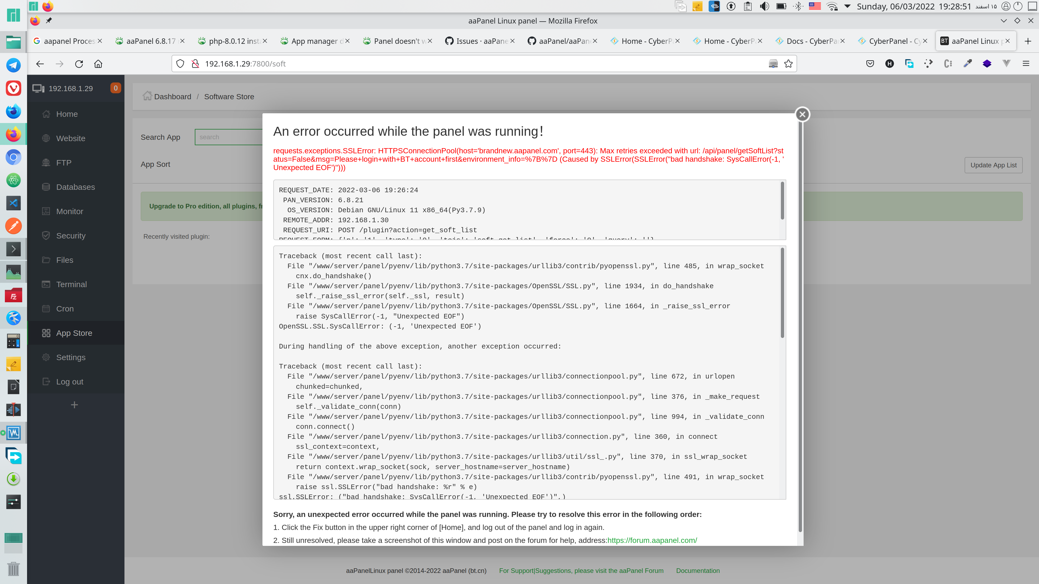
Task: Click the Update App List button
Action: point(993,165)
